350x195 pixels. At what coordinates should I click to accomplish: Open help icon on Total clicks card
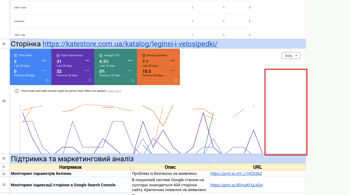(x=47, y=80)
